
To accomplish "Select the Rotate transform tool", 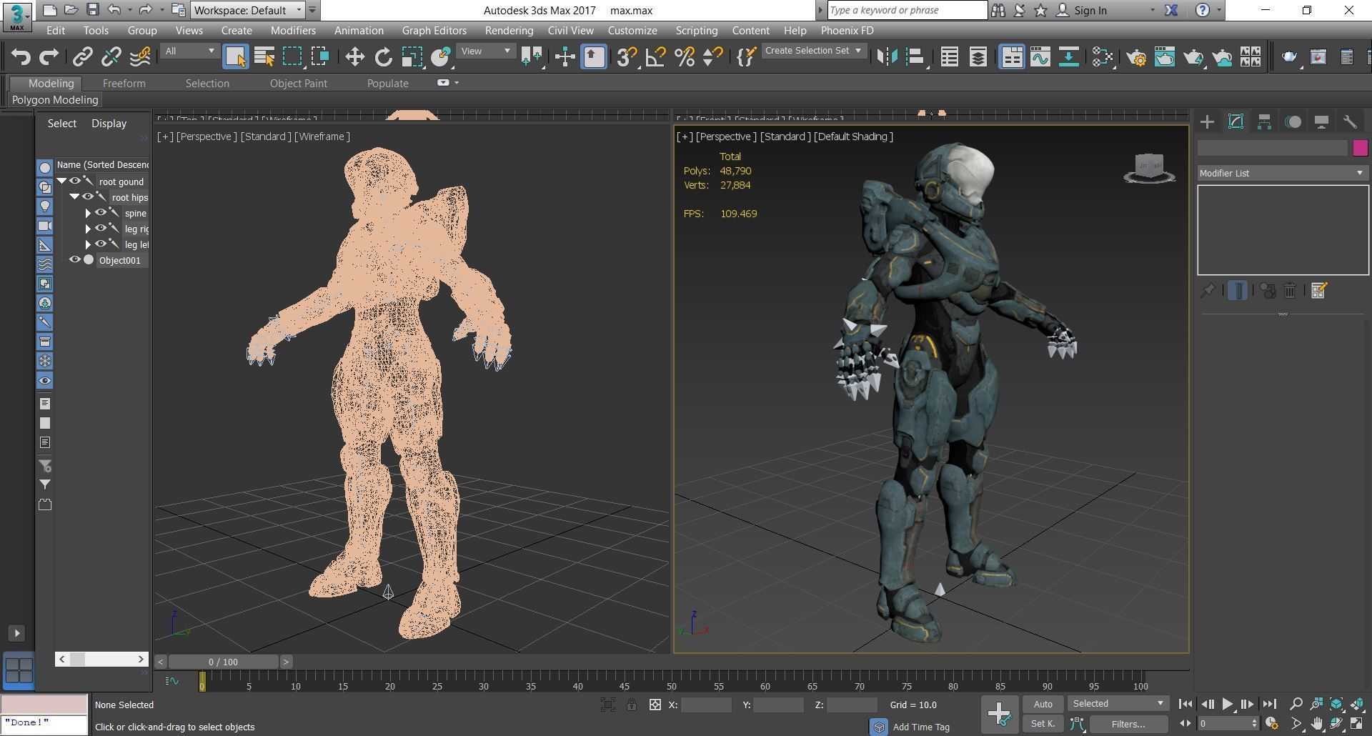I will click(384, 57).
